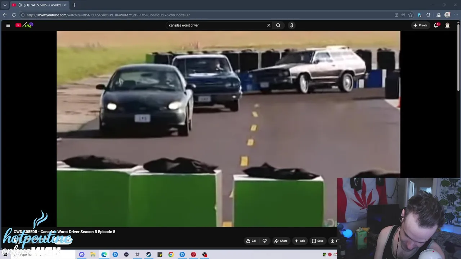Open Google Chrome from taskbar

click(171, 255)
